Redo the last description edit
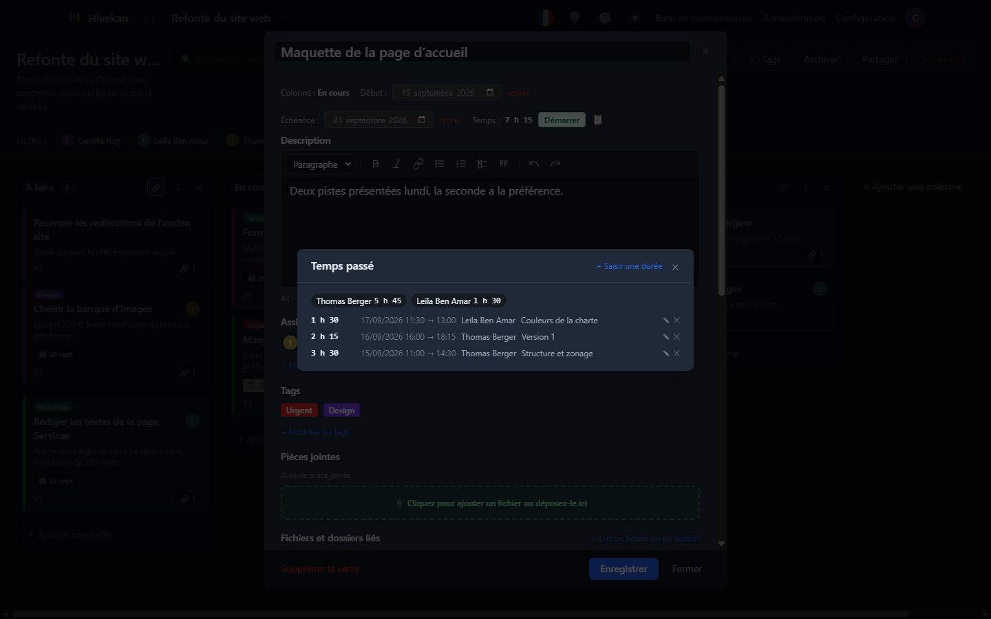This screenshot has width=991, height=619. 555,164
